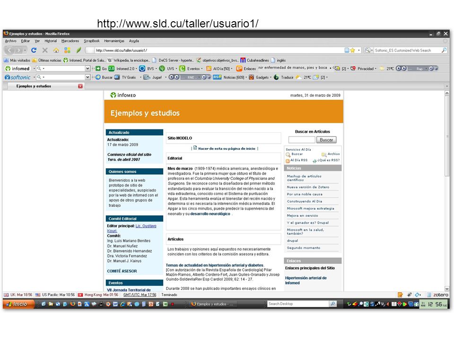Click the Traducir toolbar icon
454x340 pixels.
tap(276, 77)
